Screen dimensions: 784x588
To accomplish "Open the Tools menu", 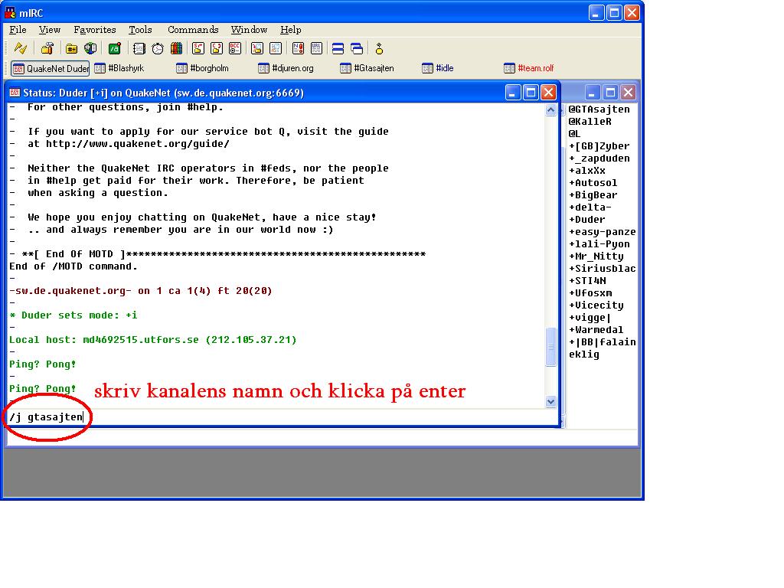I will click(x=140, y=30).
